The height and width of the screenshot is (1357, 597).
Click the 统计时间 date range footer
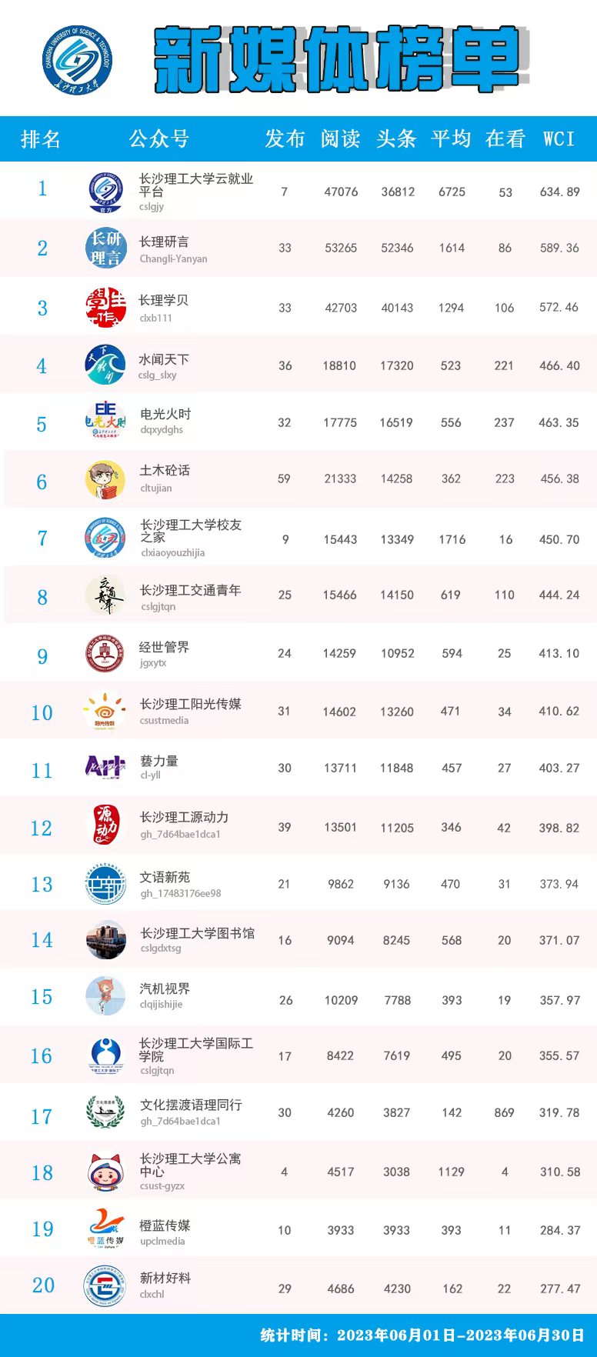point(422,1335)
